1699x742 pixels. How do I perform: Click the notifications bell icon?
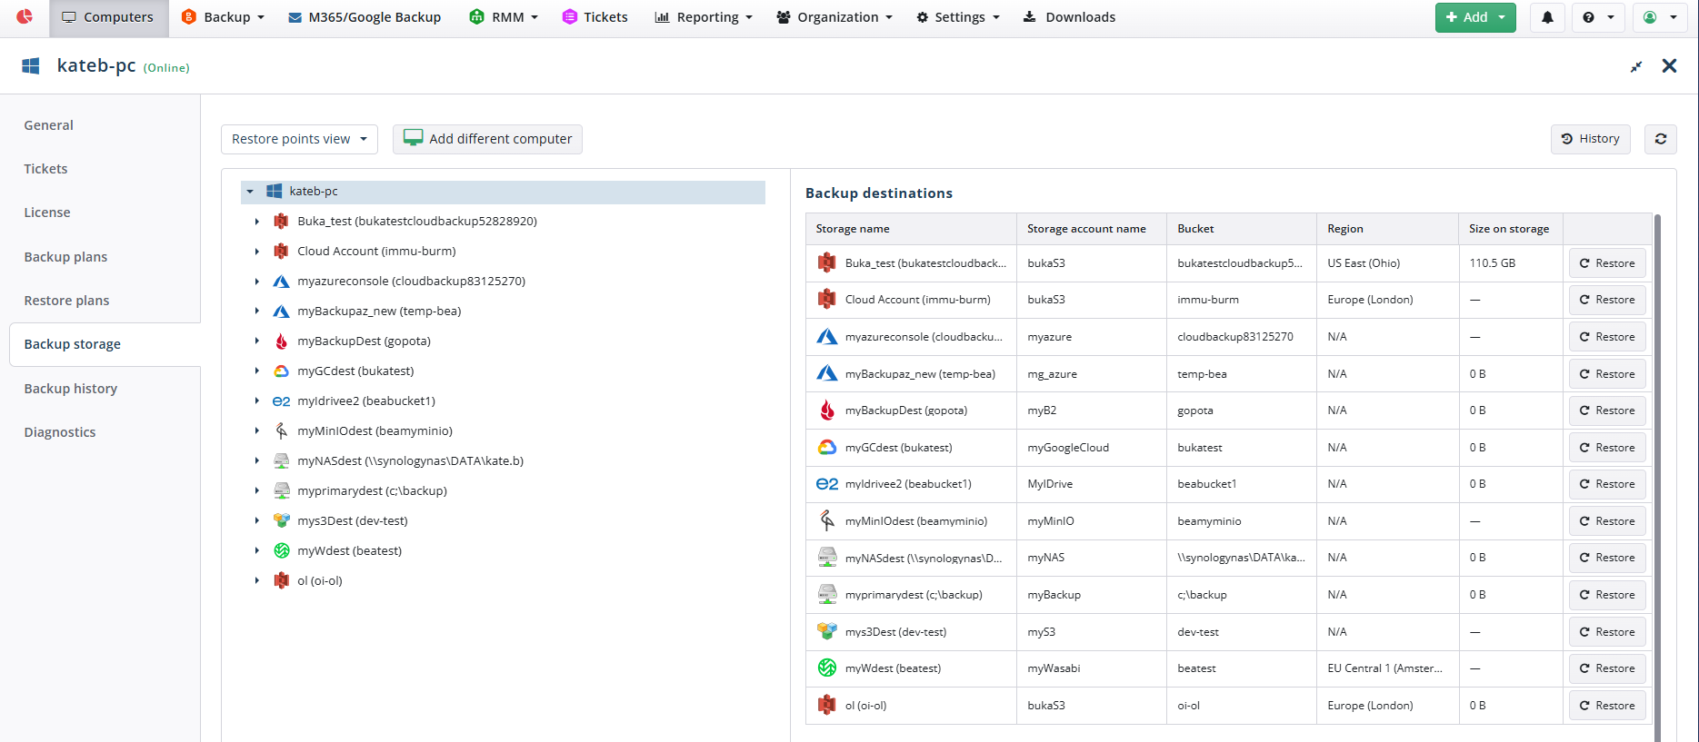(x=1547, y=17)
